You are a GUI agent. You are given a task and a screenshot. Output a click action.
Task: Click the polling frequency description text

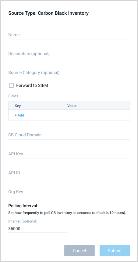67,213
